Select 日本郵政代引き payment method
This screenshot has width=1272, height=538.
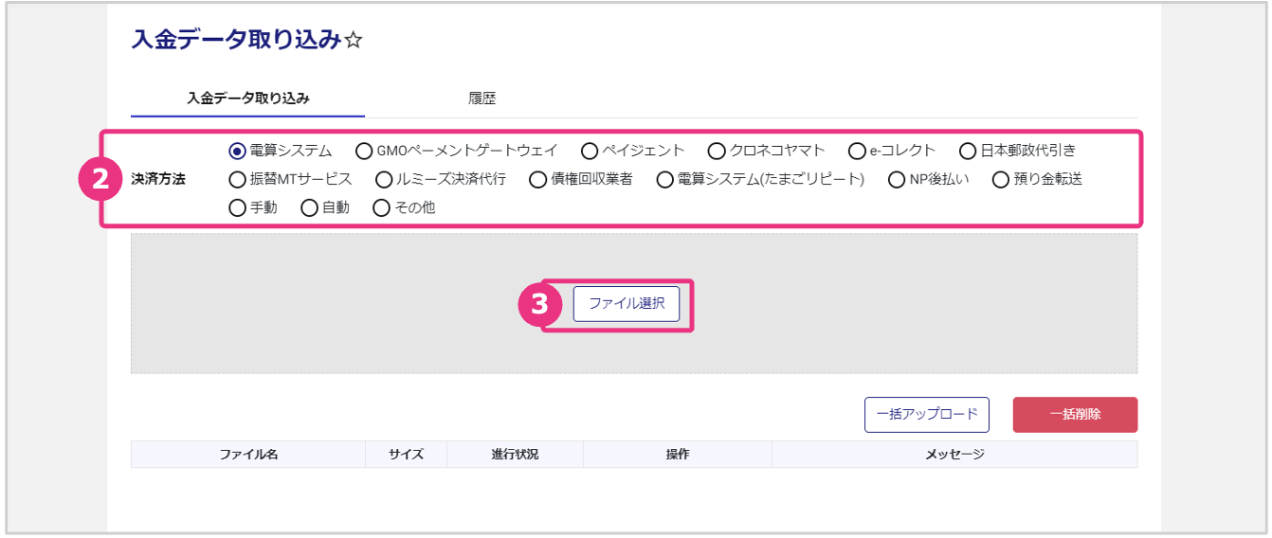pyautogui.click(x=968, y=151)
